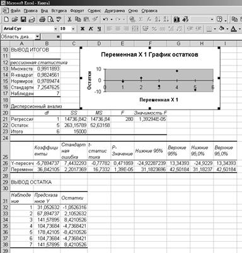Viewport: 242px width, 253px height.
Task: Open the Вставка menu
Action: (59, 11)
